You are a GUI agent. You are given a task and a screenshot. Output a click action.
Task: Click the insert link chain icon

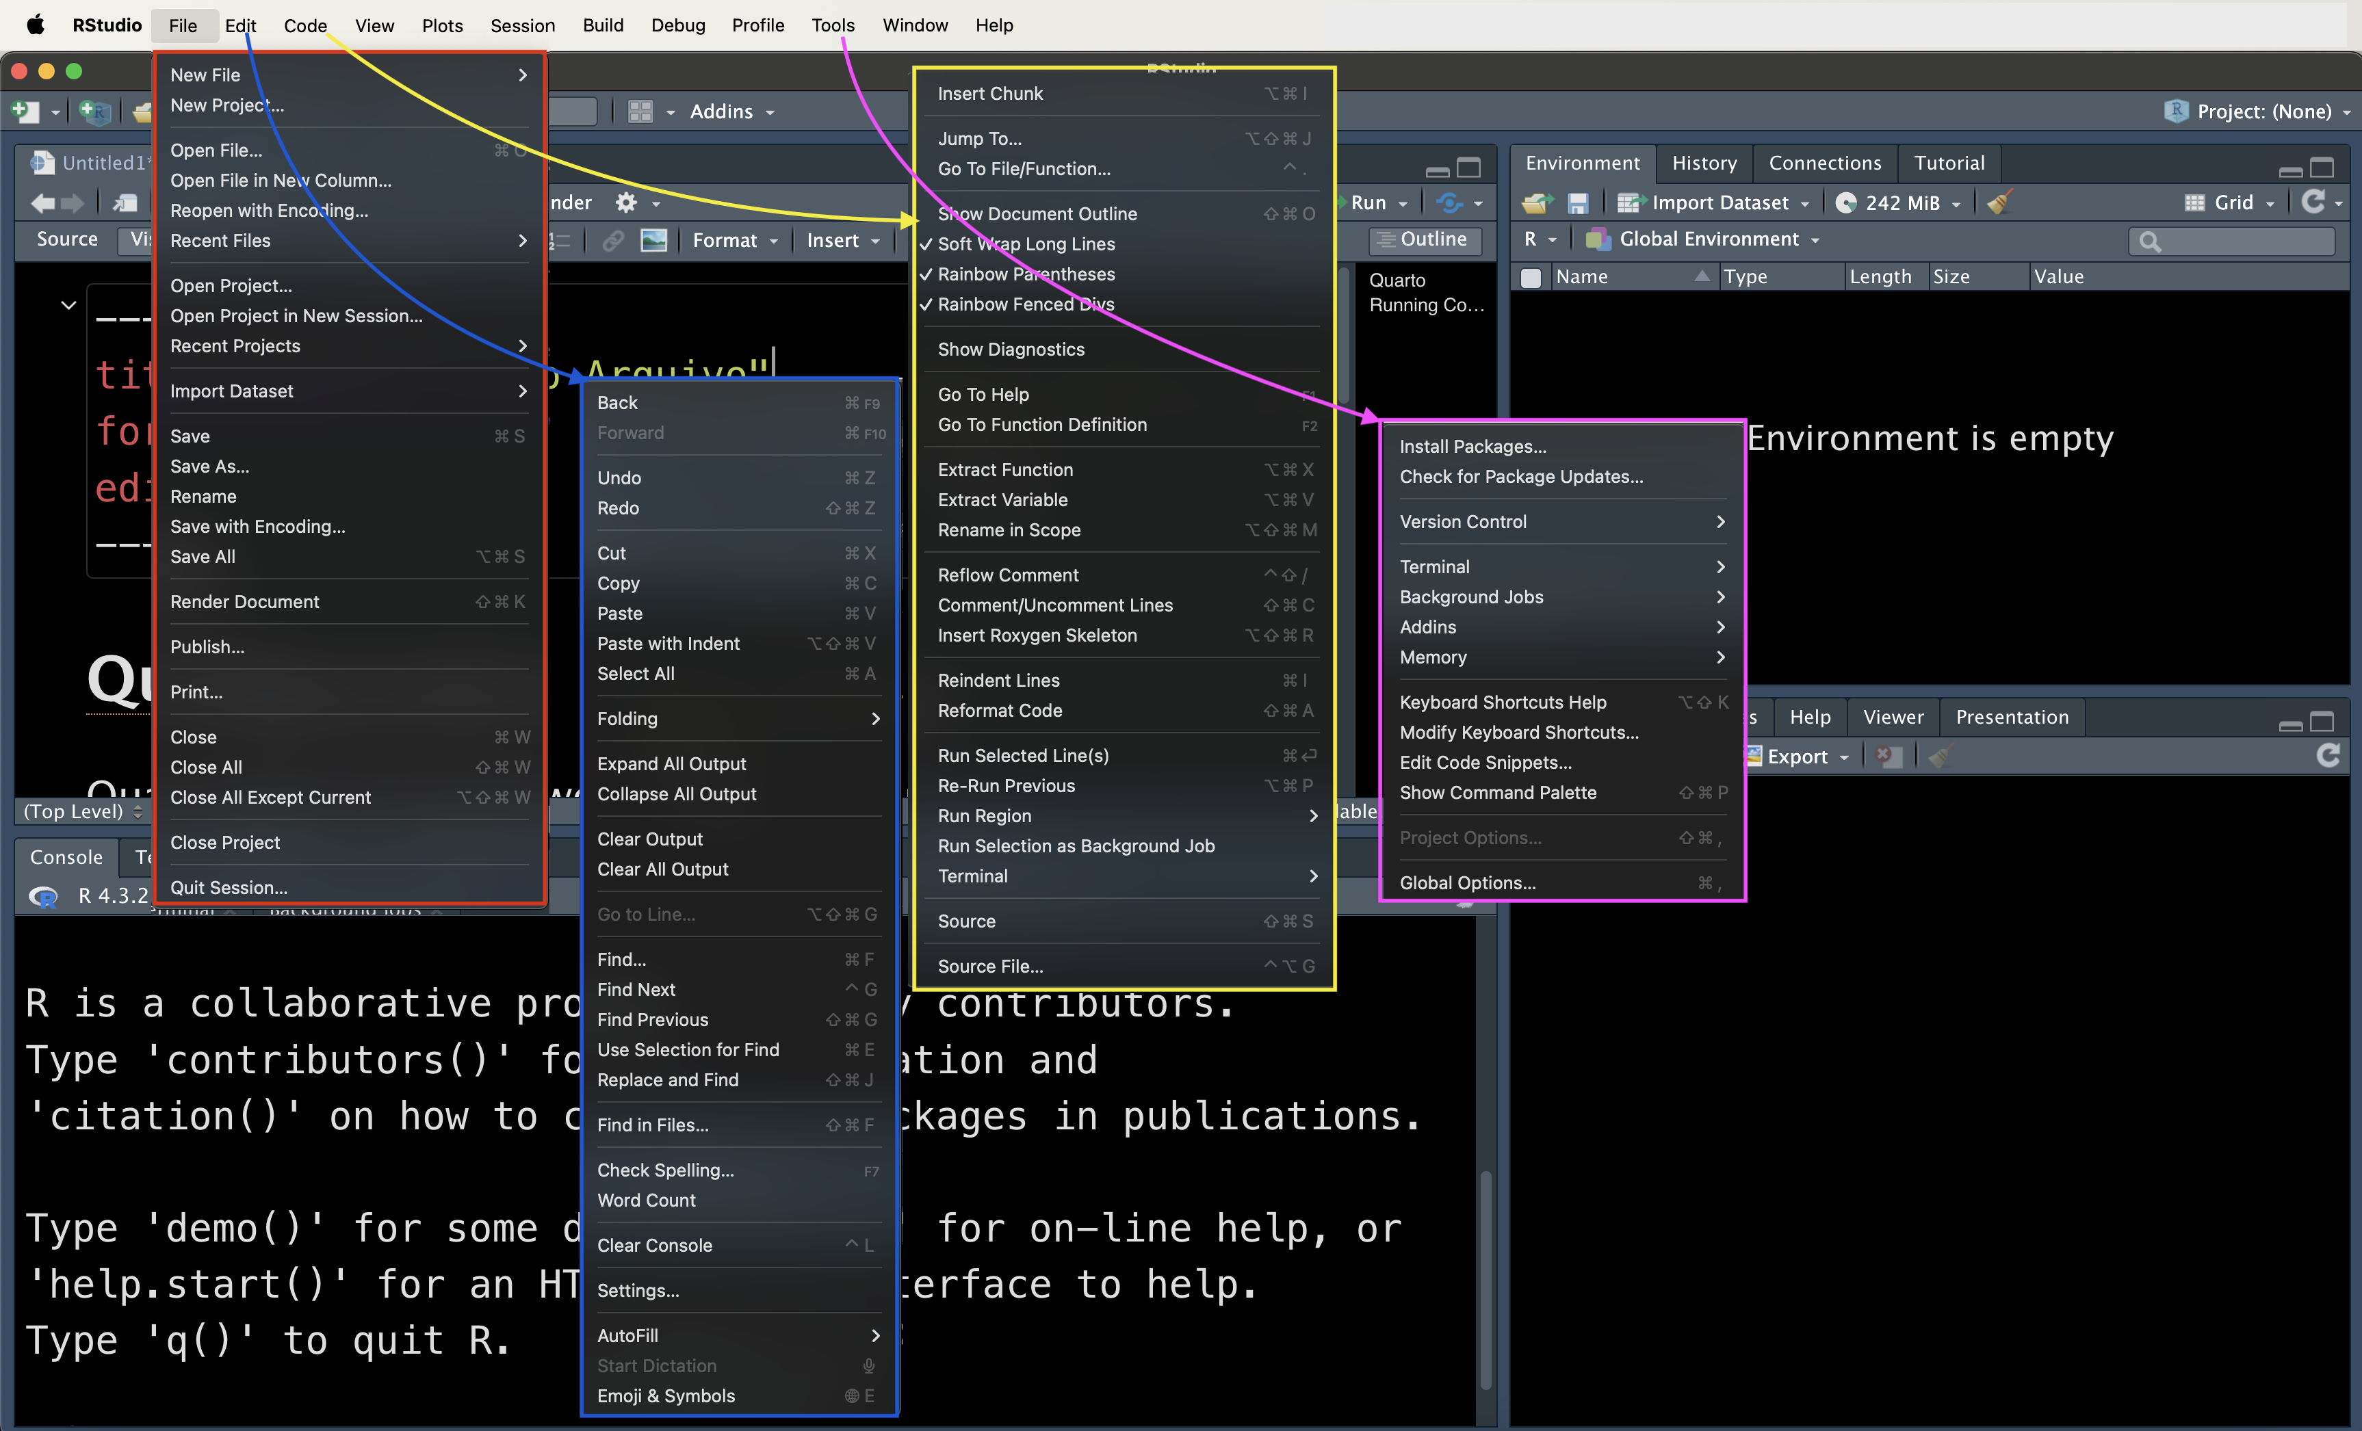pos(612,241)
